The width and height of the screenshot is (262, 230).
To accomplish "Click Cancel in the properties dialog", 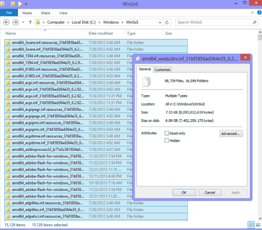I will pyautogui.click(x=210, y=192).
